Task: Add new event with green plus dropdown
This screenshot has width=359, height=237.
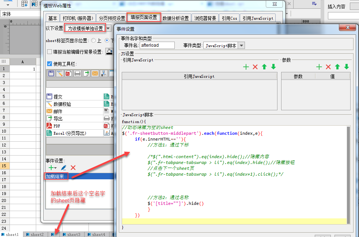Action: pos(52,168)
